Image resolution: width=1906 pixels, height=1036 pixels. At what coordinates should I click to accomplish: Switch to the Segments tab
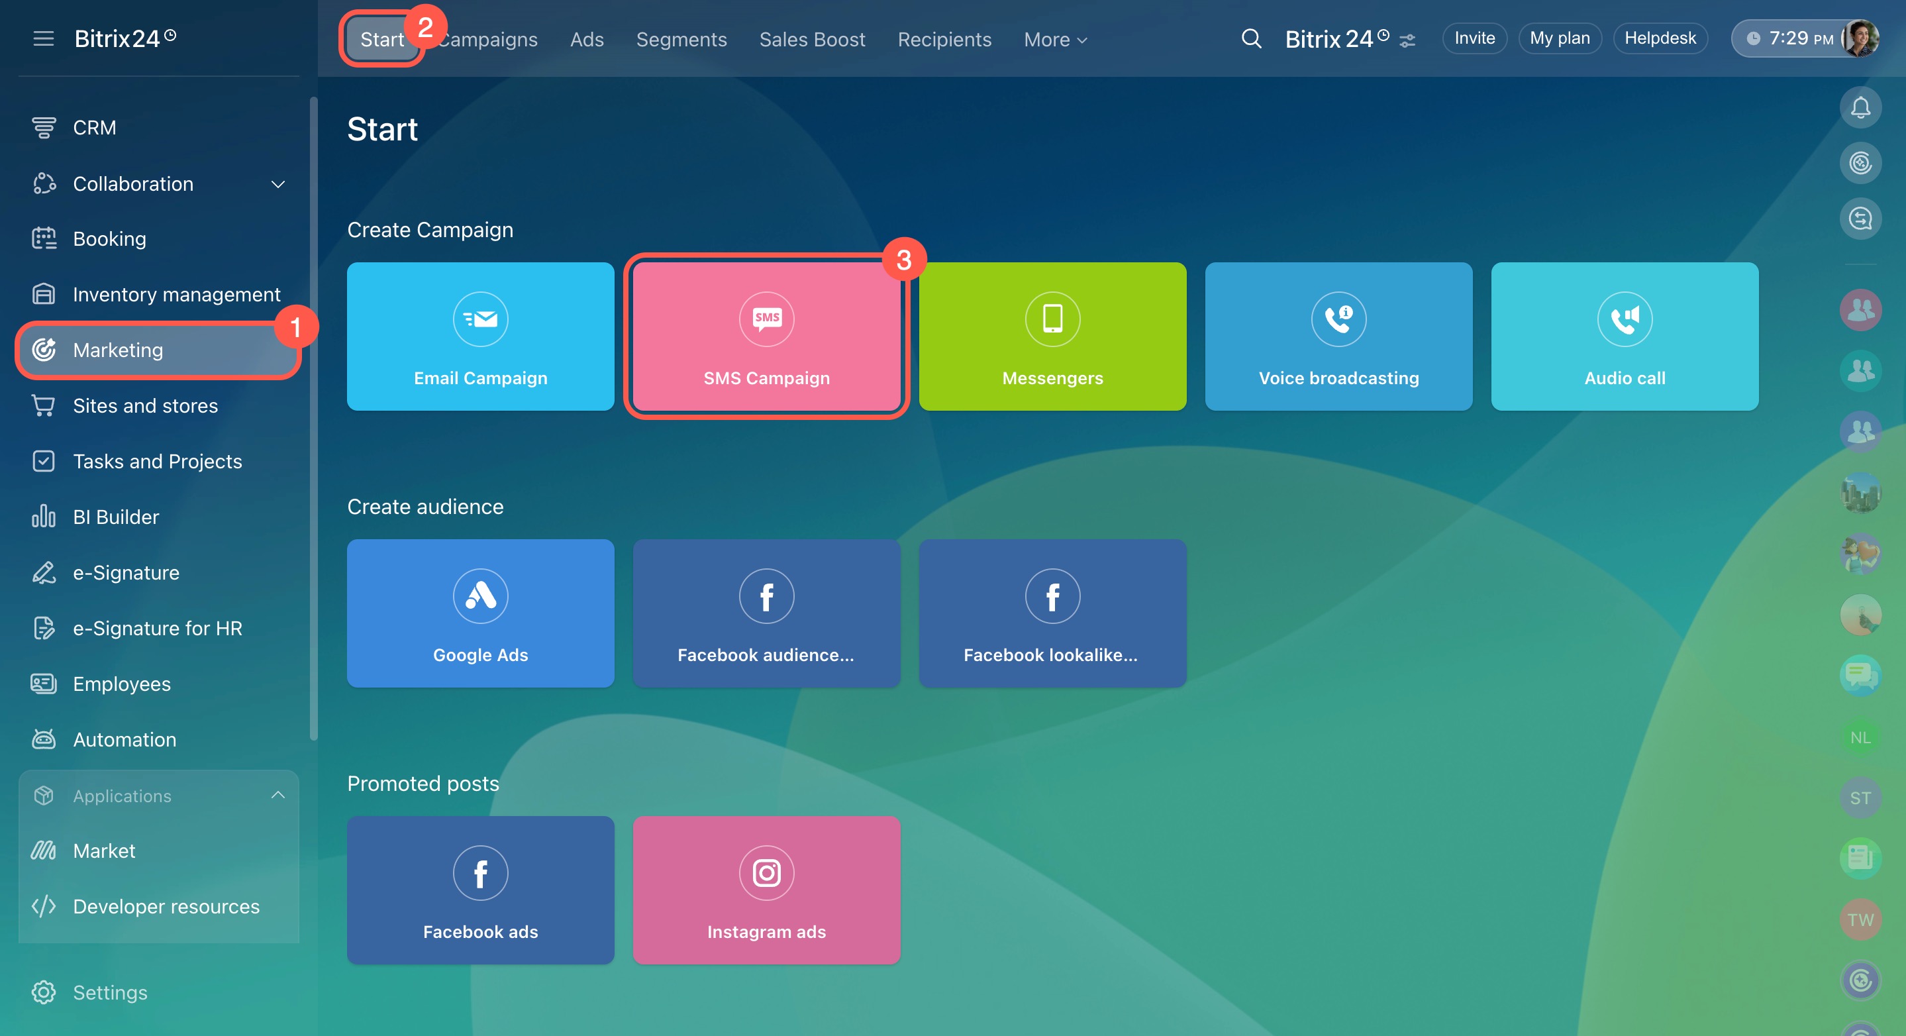click(681, 40)
